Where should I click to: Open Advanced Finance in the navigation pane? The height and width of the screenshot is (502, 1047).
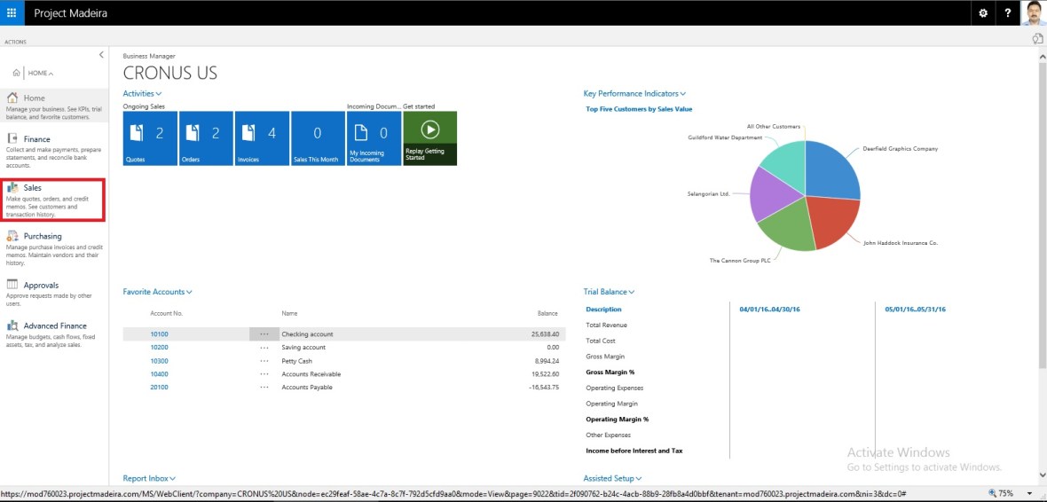tap(55, 326)
